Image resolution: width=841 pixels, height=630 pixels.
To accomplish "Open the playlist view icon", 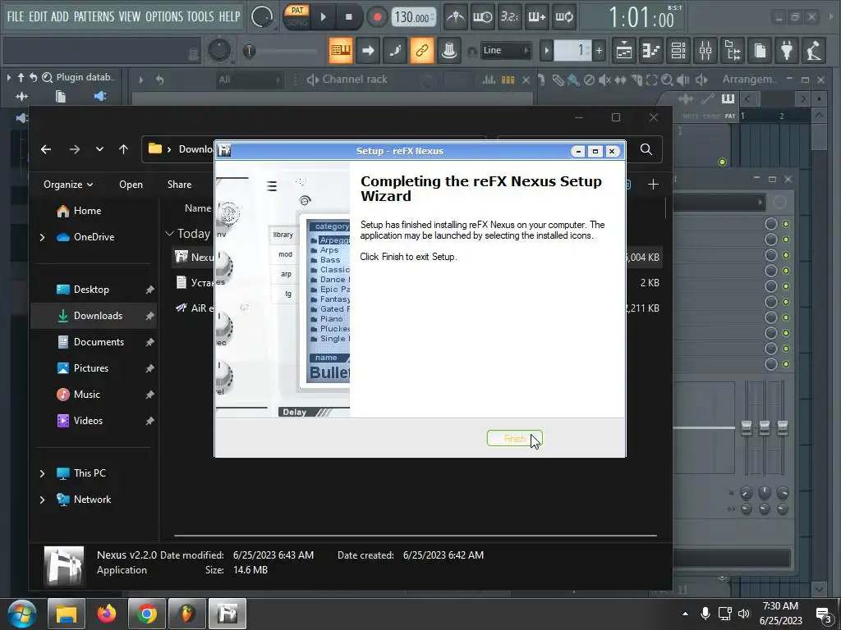I will (x=624, y=50).
